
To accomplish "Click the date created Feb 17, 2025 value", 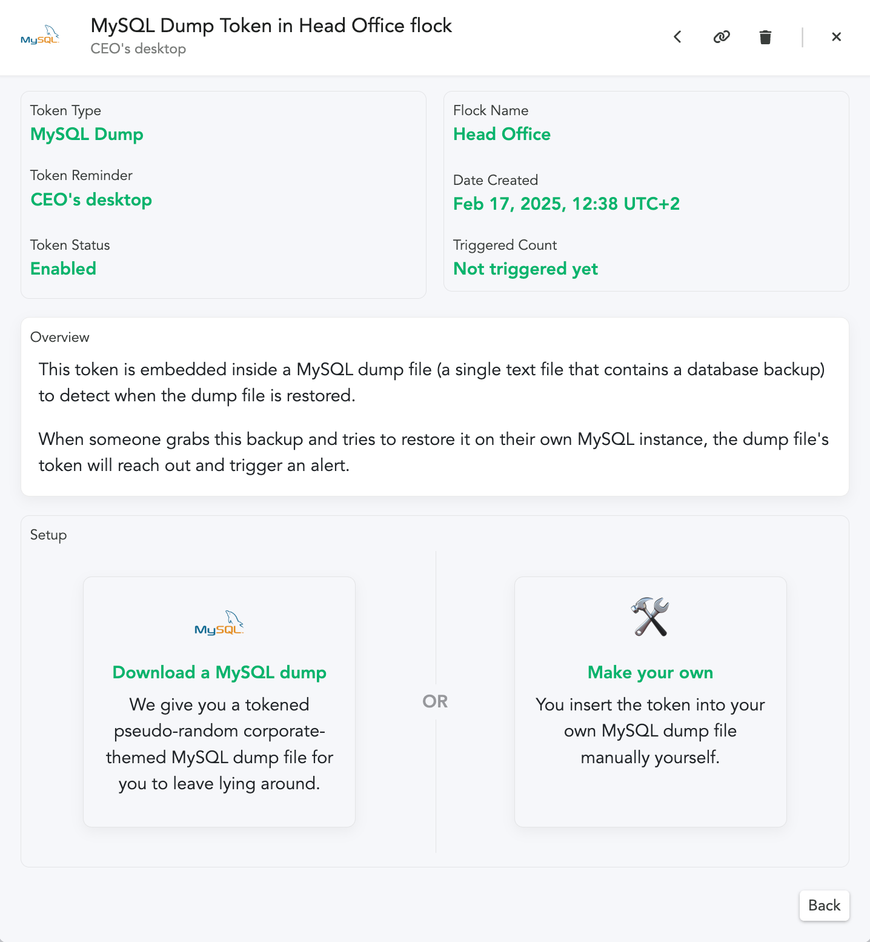I will (566, 204).
